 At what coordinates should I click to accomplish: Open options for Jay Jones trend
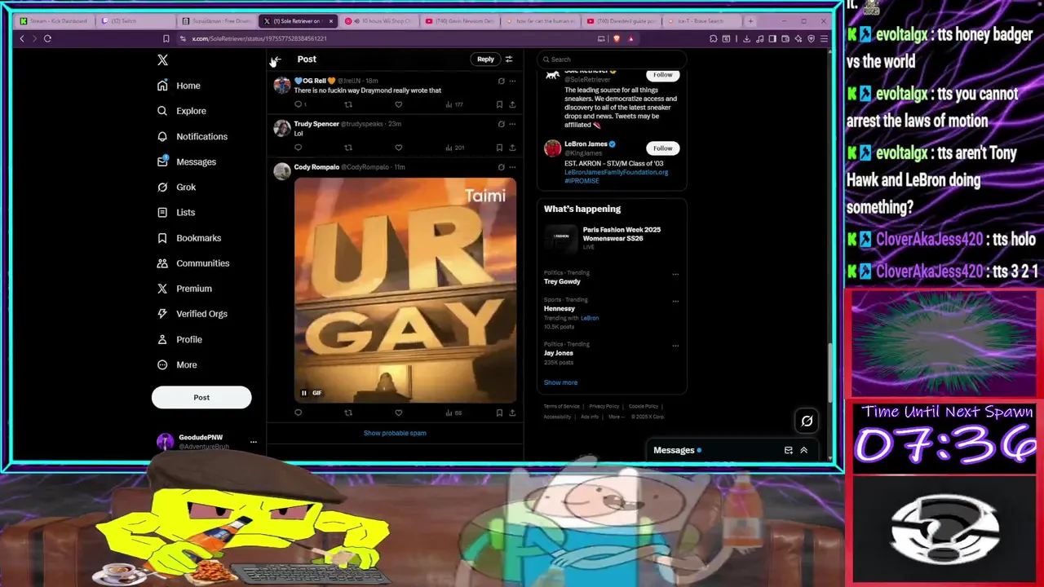pos(675,346)
